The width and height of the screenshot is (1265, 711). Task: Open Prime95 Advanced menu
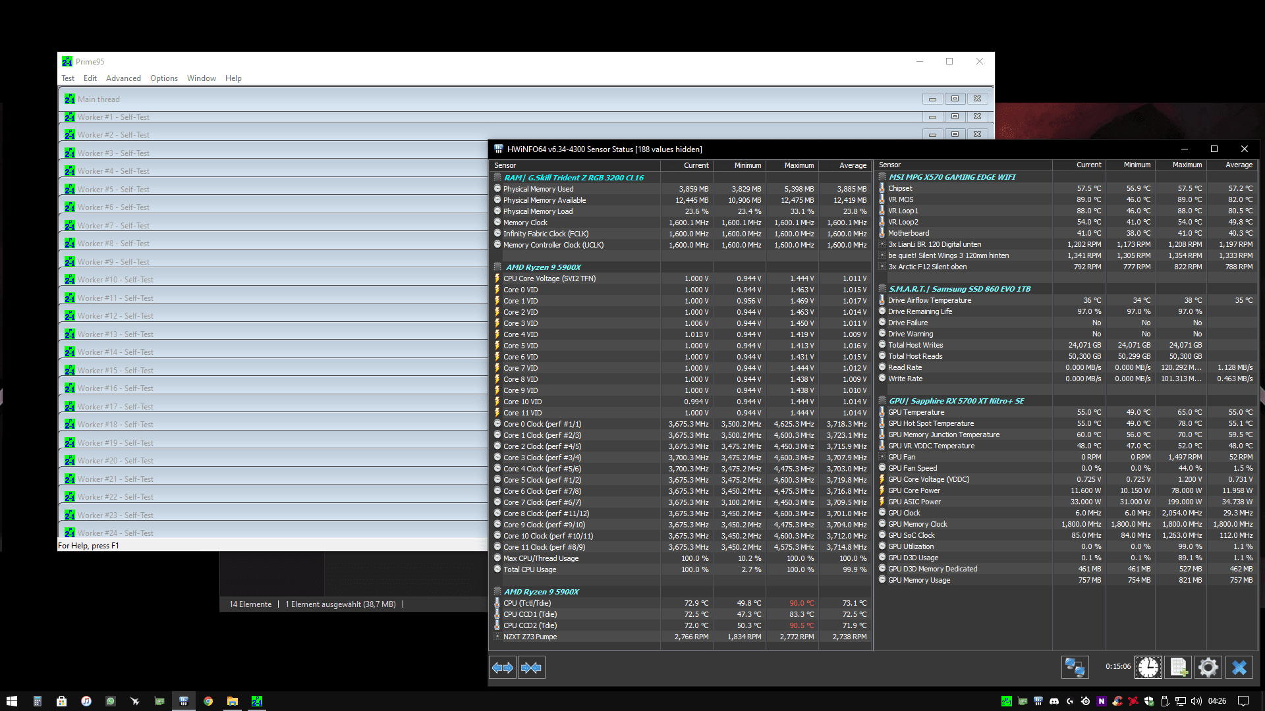point(123,78)
